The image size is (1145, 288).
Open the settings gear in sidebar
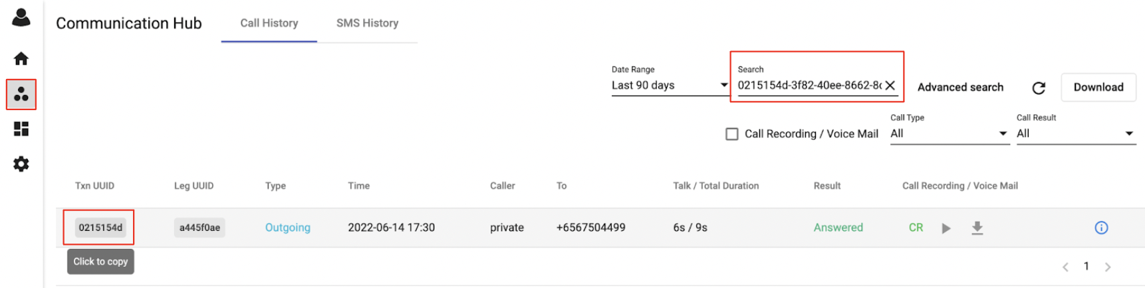[x=21, y=164]
